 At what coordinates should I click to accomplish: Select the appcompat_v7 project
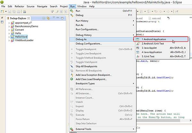[23, 23]
